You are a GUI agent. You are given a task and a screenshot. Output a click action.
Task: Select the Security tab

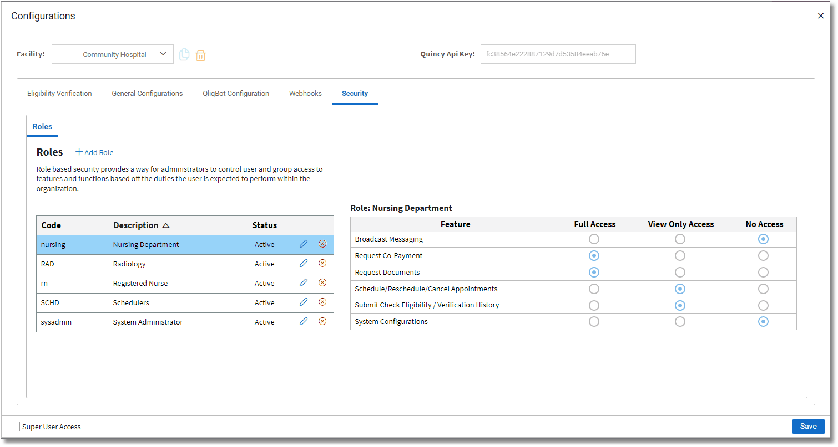[355, 94]
